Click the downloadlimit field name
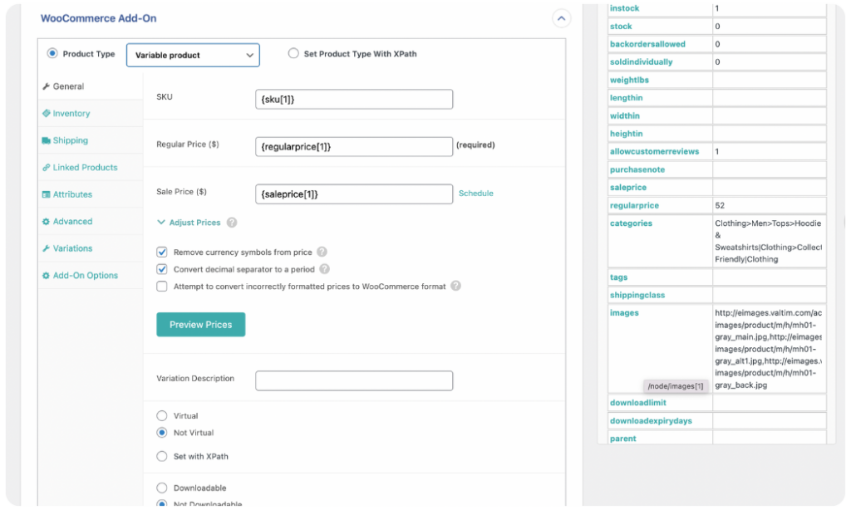Screen dimensions: 851x510 tap(637, 403)
